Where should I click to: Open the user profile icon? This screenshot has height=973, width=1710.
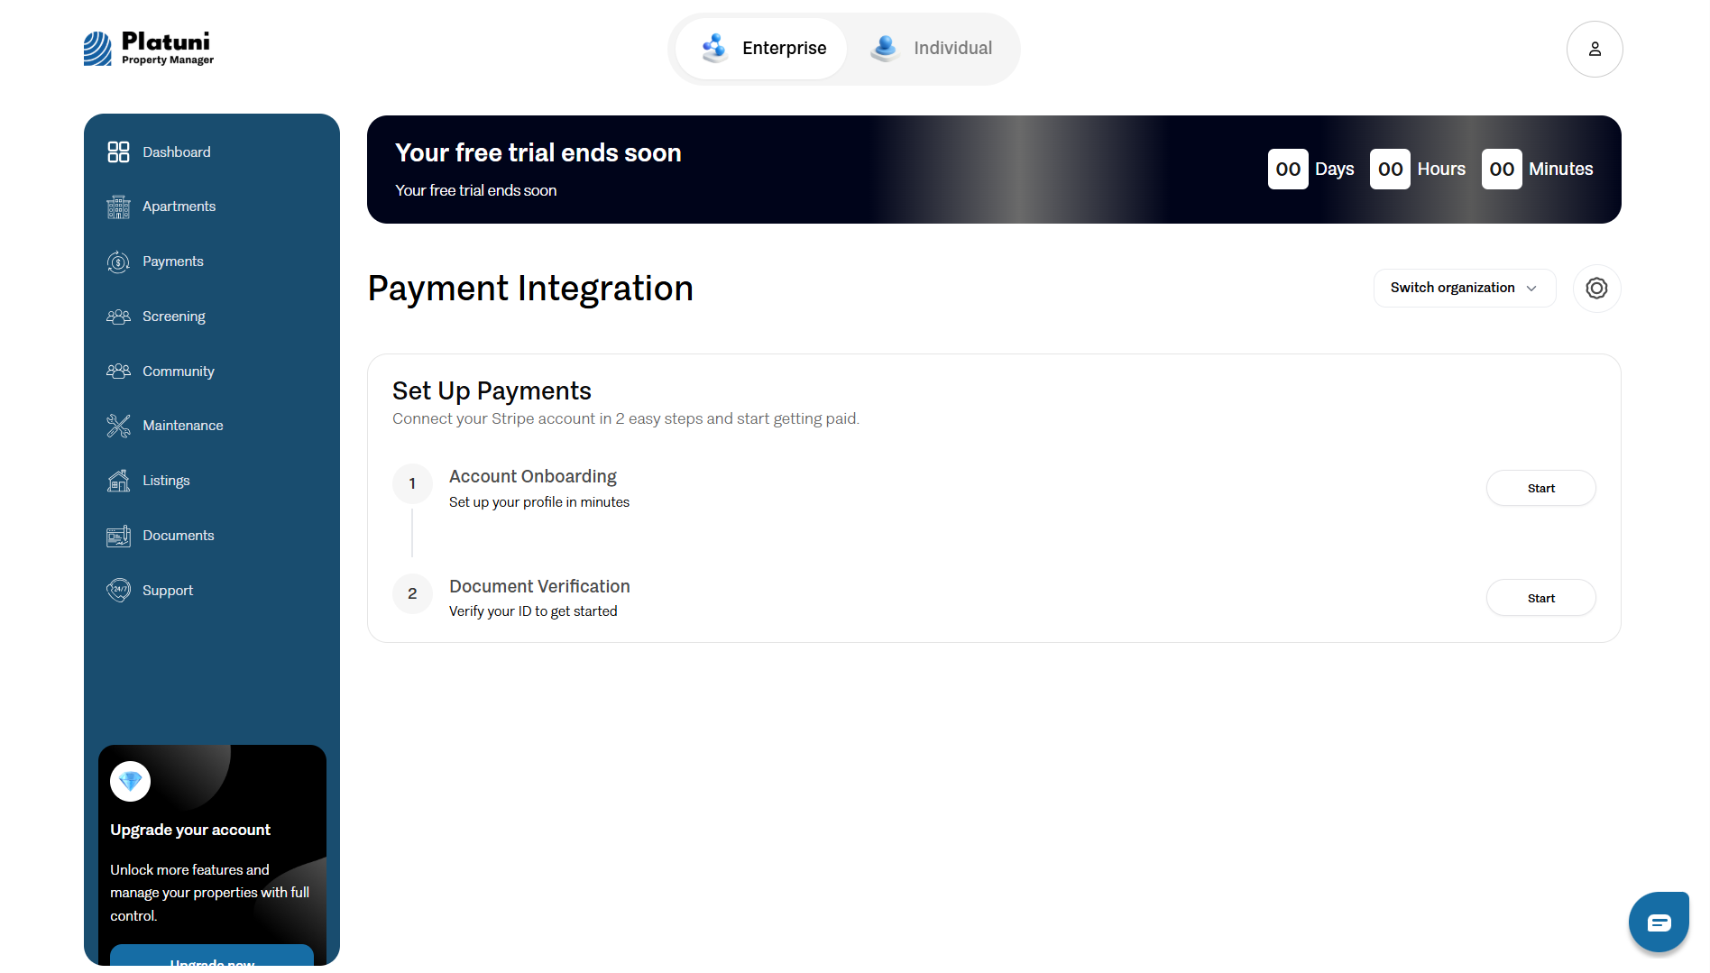[x=1595, y=49]
